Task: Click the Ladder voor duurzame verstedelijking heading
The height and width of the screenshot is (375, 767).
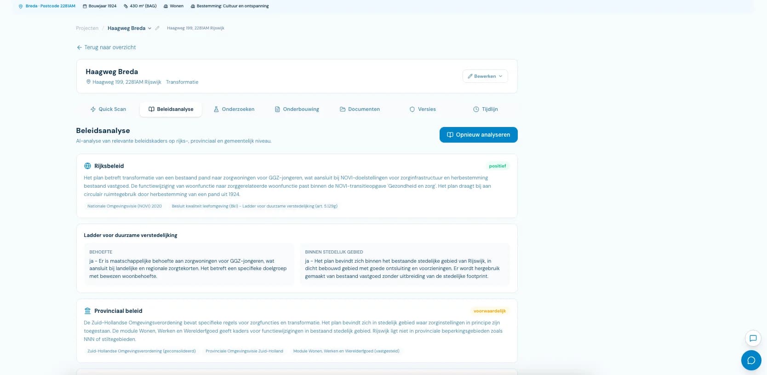Action: (x=131, y=235)
